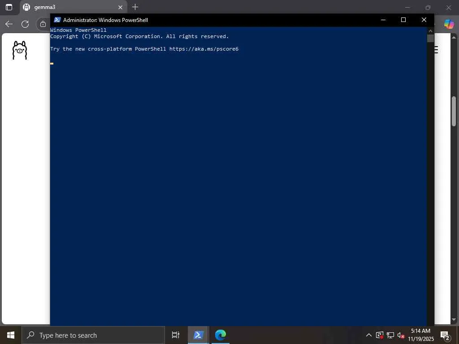Click the site info lock icon in Edge

point(43,24)
